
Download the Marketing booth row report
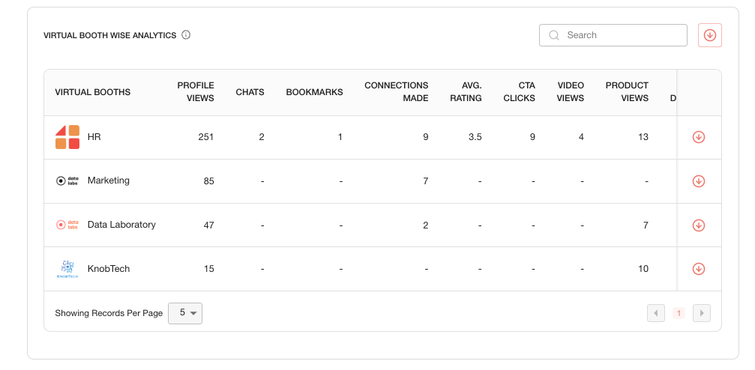pyautogui.click(x=698, y=181)
